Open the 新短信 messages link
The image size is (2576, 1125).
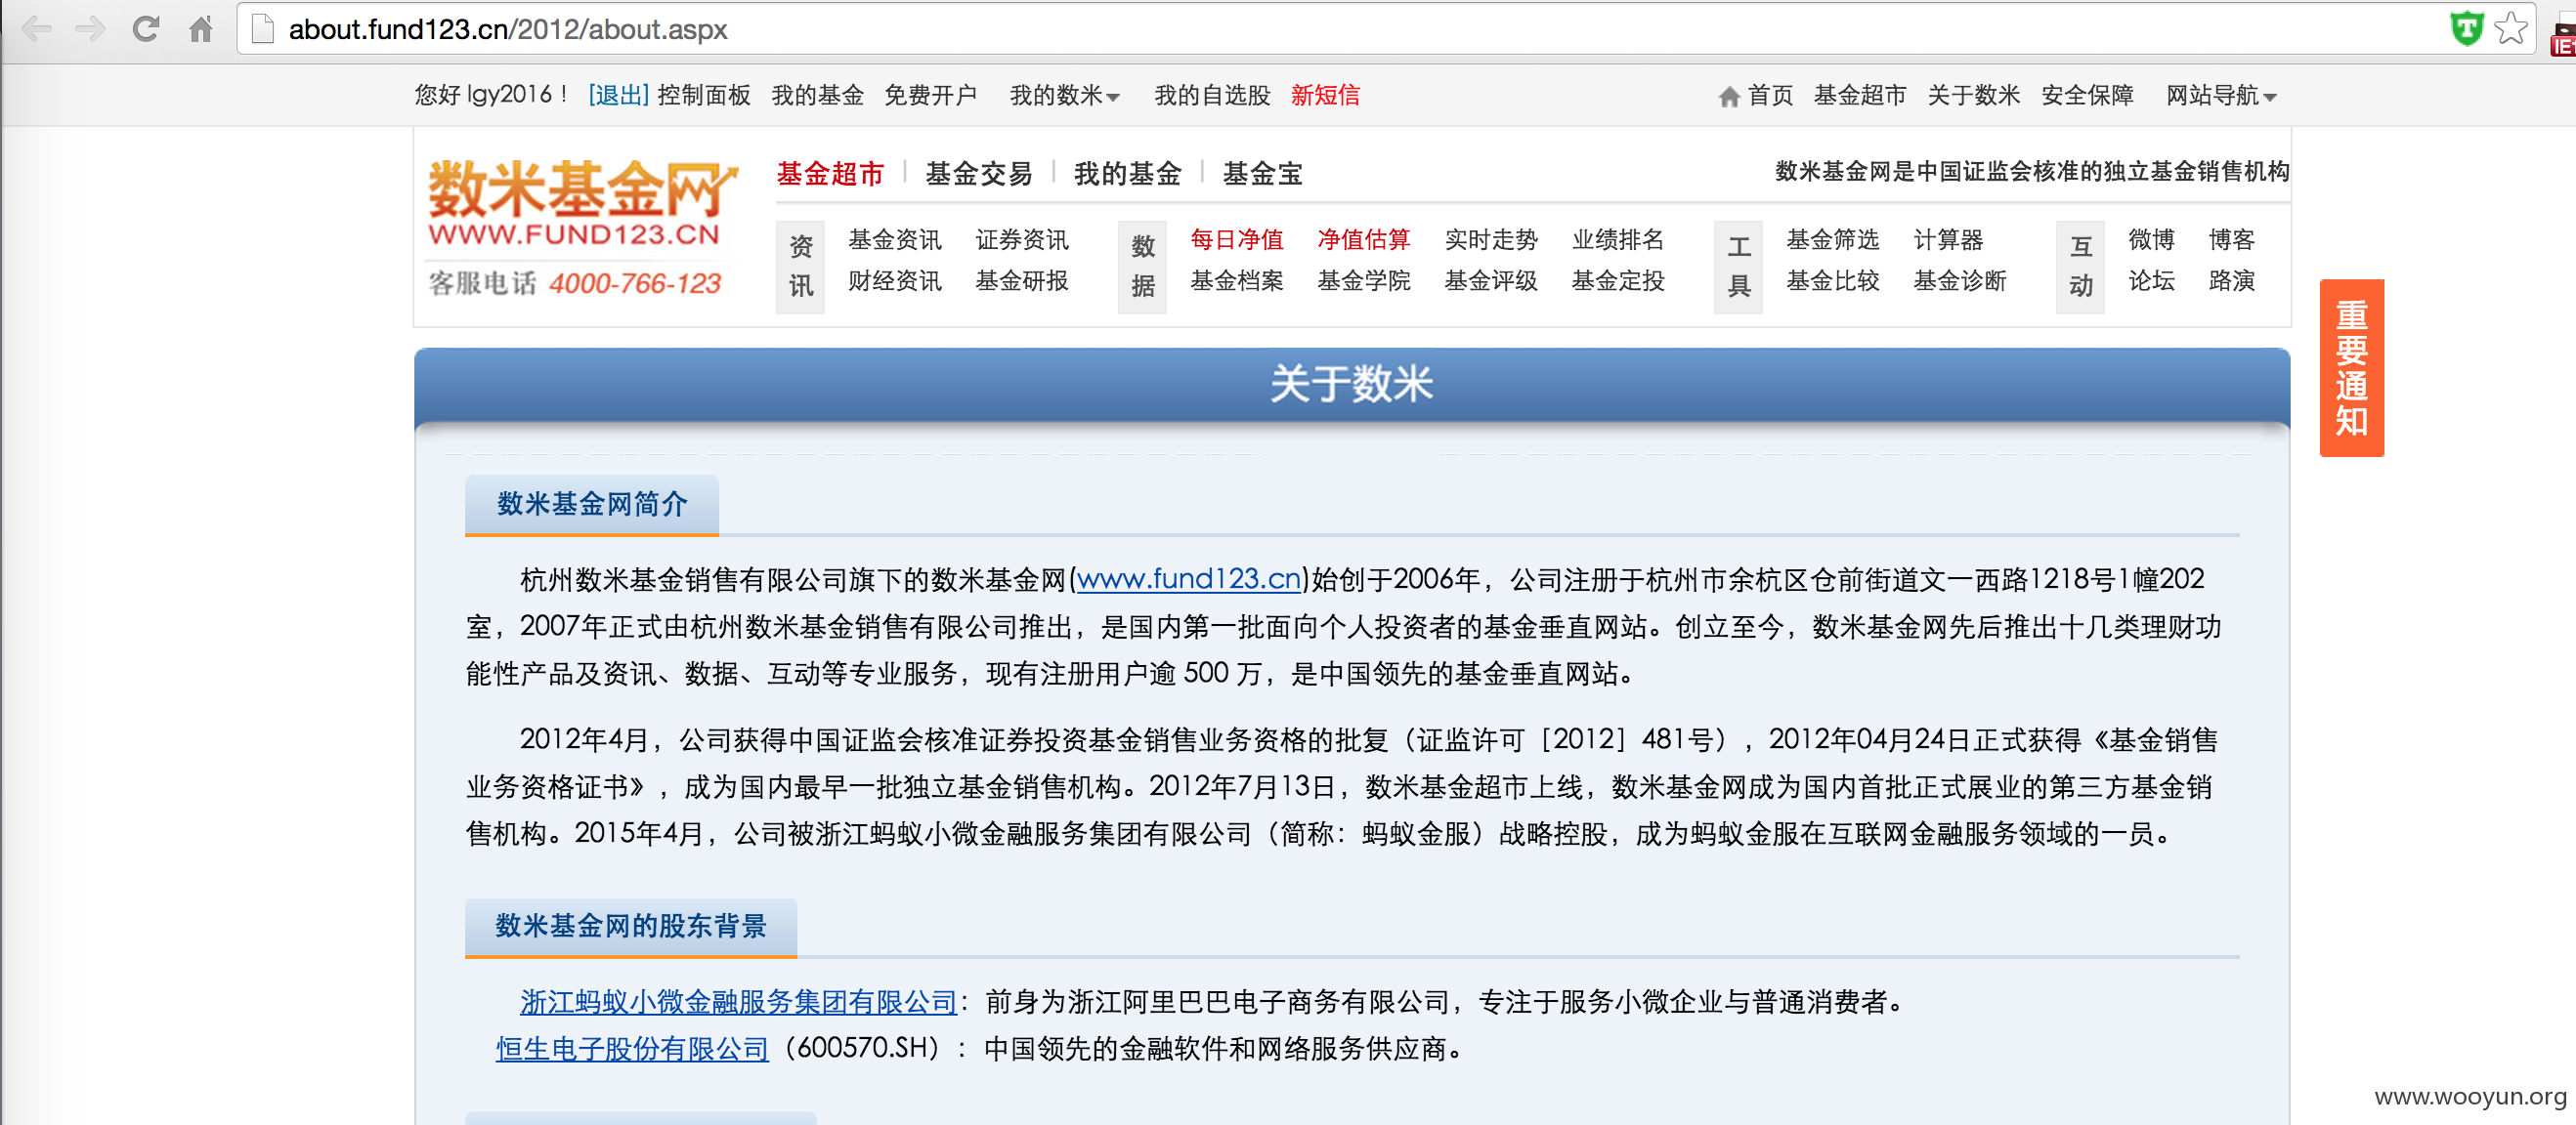(1325, 96)
